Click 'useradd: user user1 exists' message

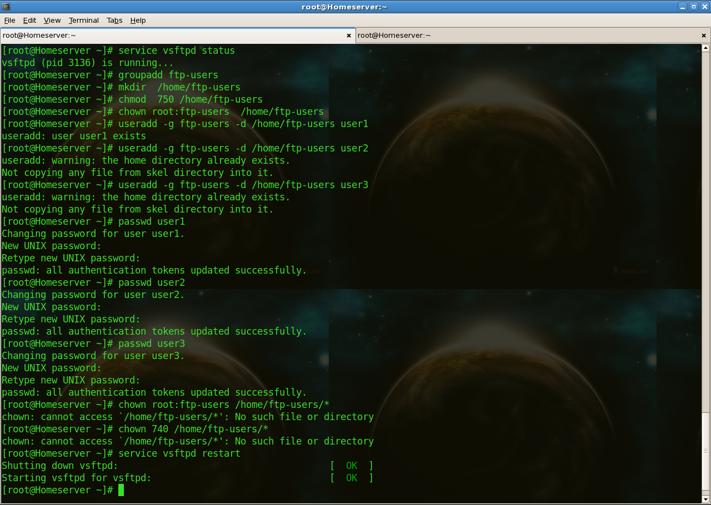[74, 136]
